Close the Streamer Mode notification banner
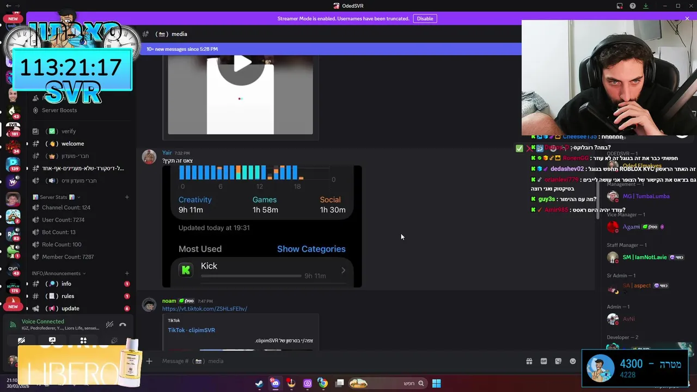Viewport: 697px width, 392px height. click(x=687, y=19)
